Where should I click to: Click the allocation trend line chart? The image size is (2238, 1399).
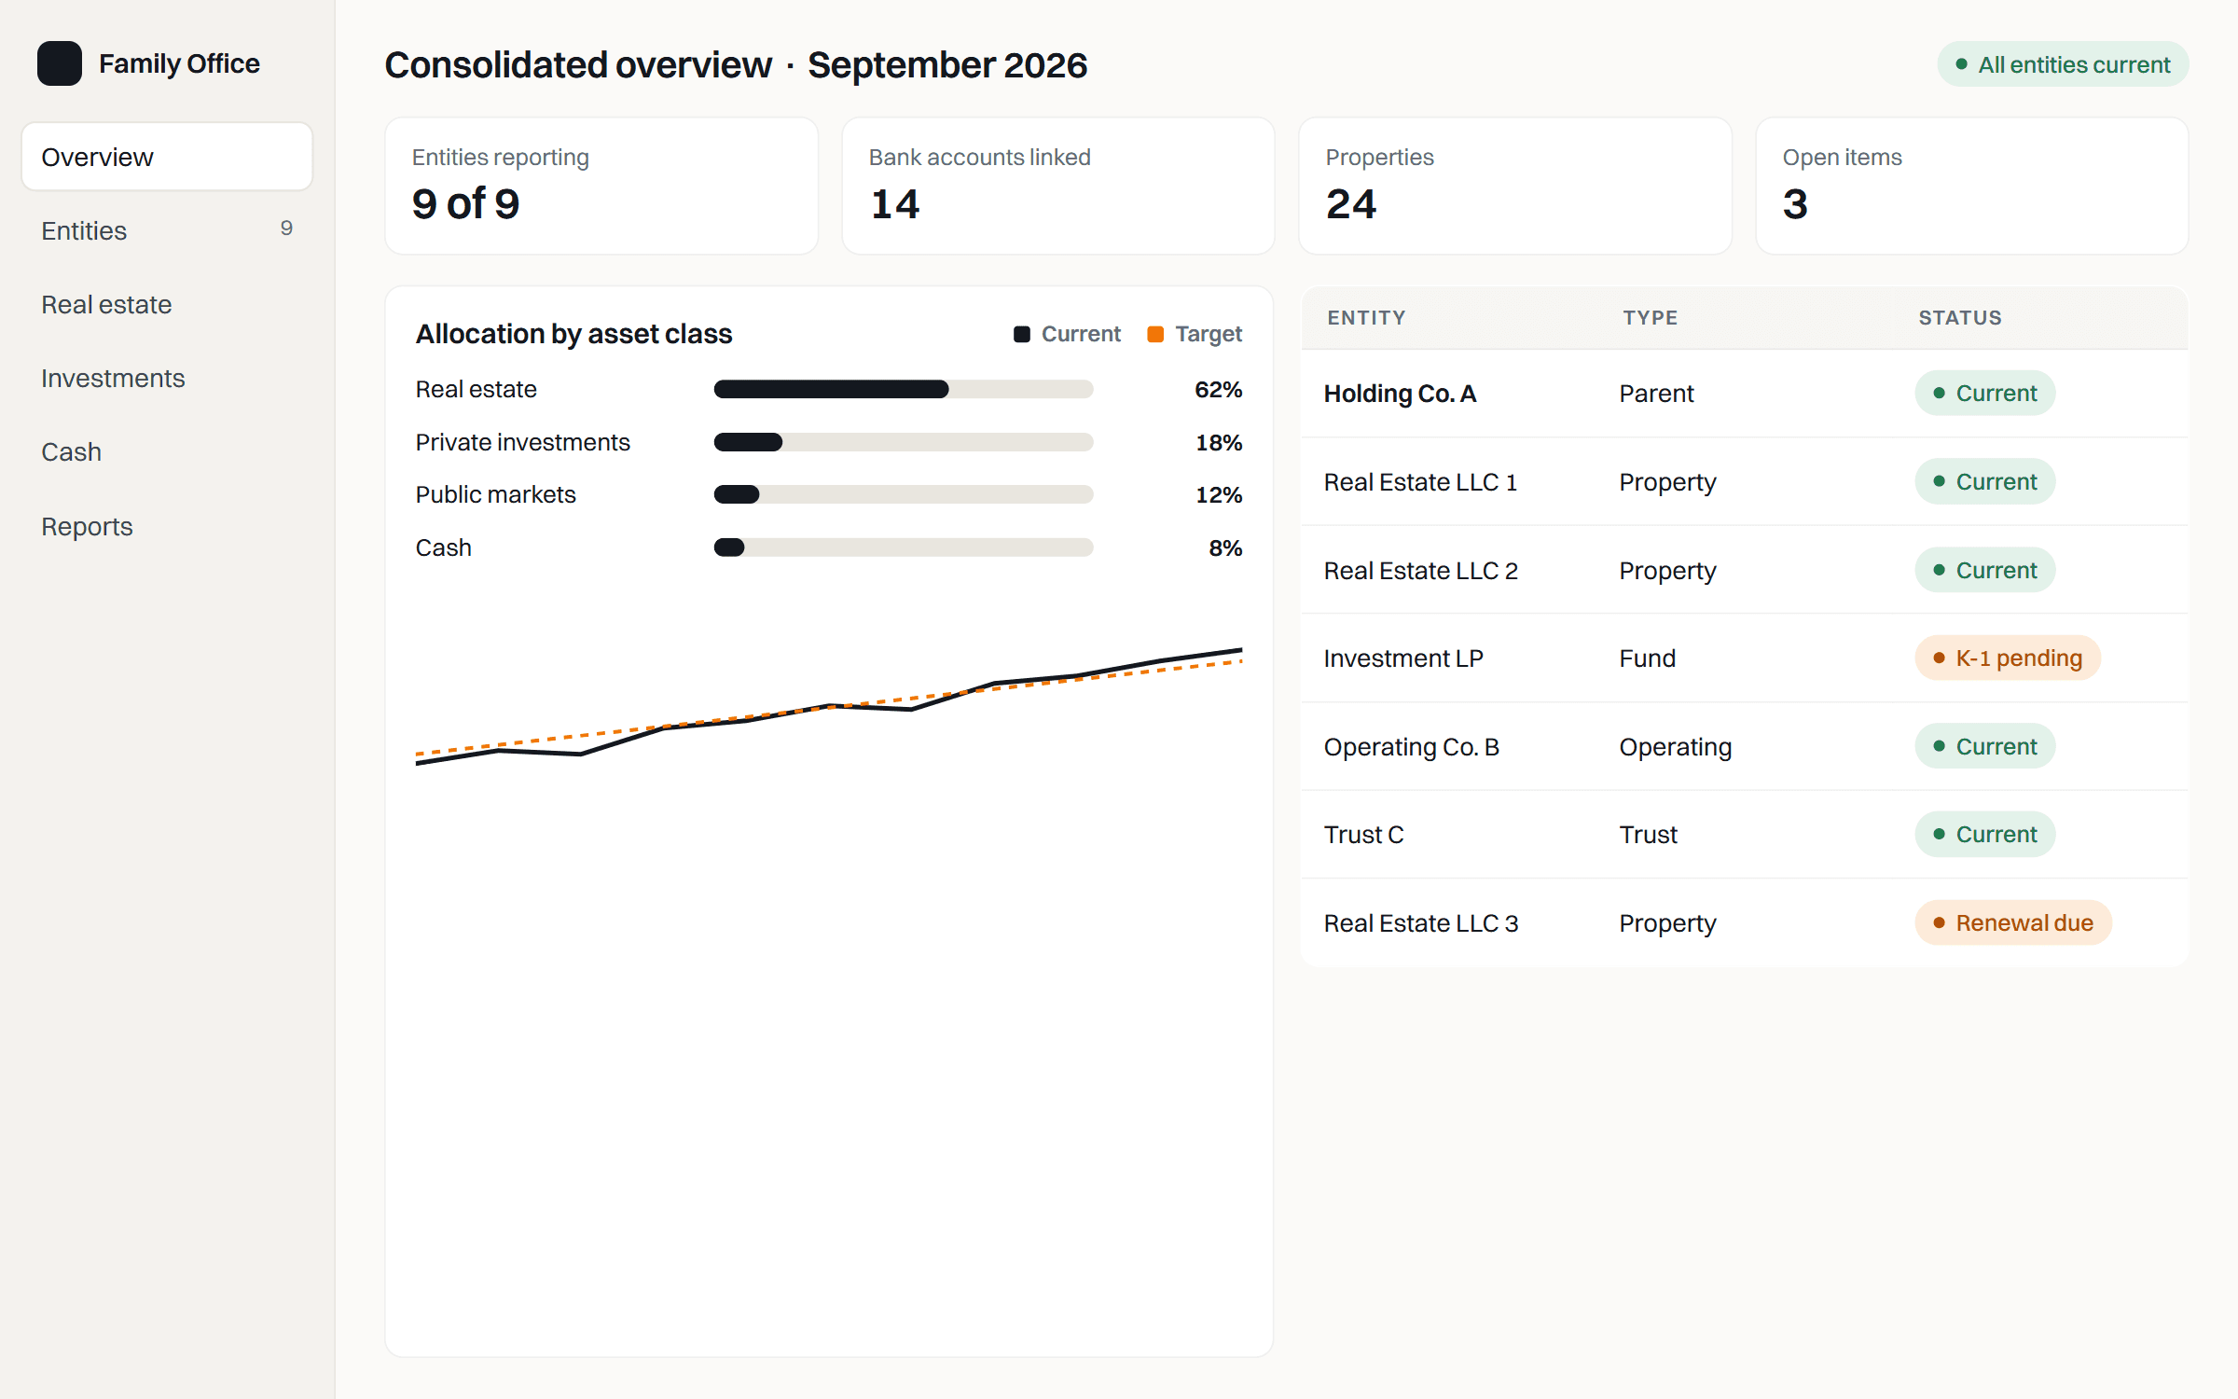[x=829, y=706]
